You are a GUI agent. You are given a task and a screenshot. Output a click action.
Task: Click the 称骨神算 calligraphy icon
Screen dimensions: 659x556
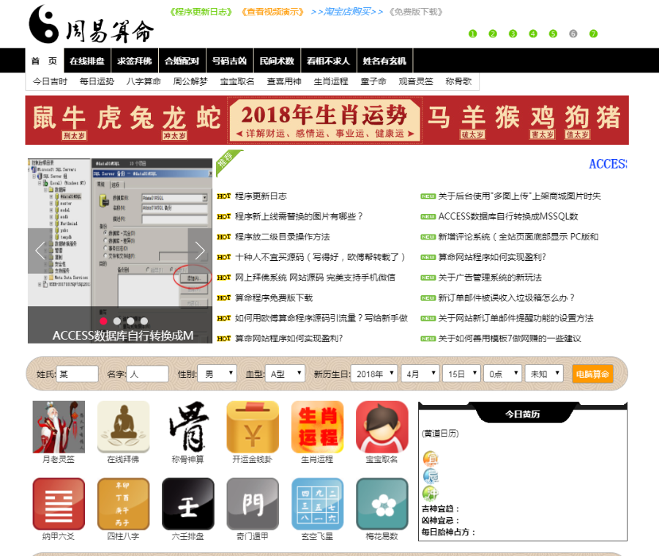click(187, 426)
